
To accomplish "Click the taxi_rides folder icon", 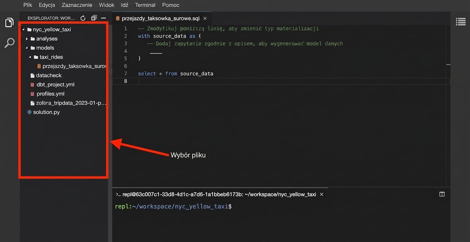I will pos(36,57).
